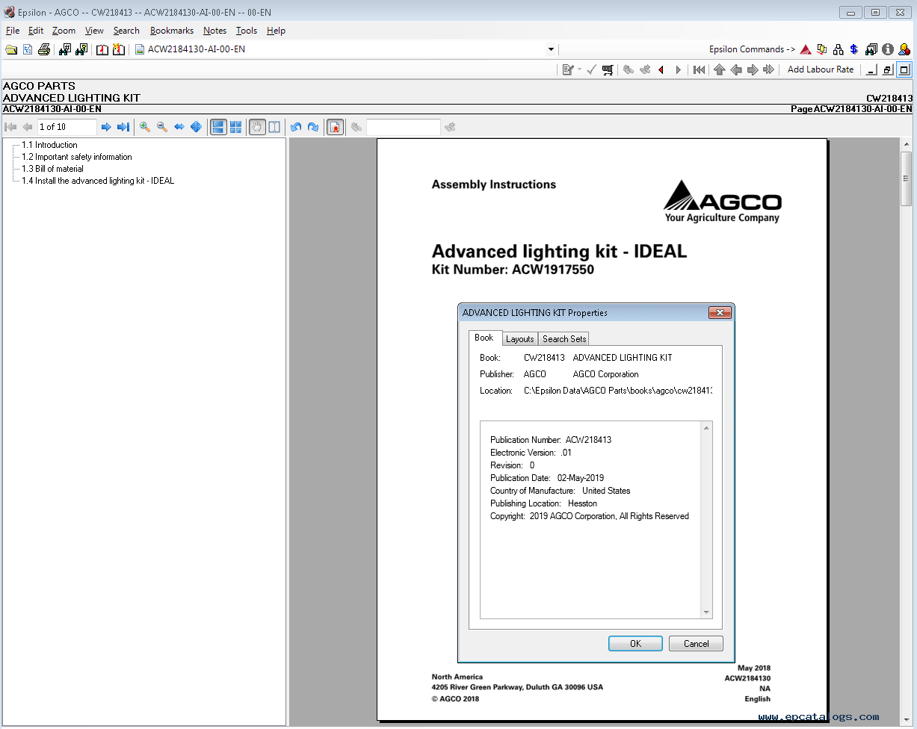Toggle single page view mode

218,127
